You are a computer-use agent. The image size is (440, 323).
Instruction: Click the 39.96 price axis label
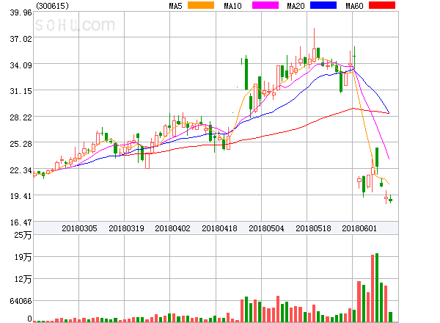[x=21, y=12]
